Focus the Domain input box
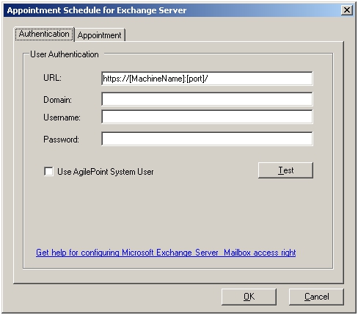 coord(207,99)
